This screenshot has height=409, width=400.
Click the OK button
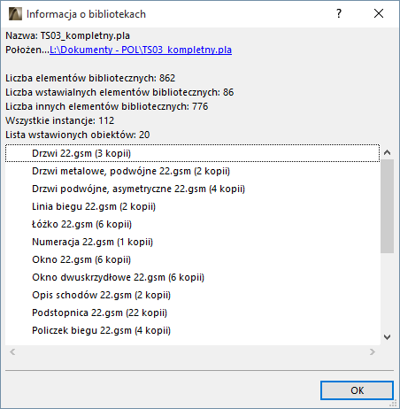coord(357,390)
